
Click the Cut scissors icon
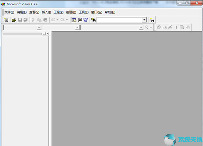point(33,20)
